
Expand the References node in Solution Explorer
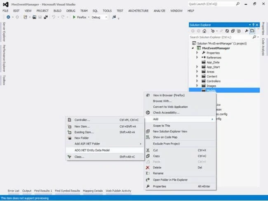pyautogui.click(x=197, y=57)
